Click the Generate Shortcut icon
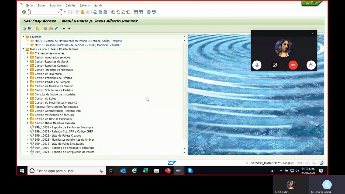This screenshot has height=194, width=345. point(141,12)
